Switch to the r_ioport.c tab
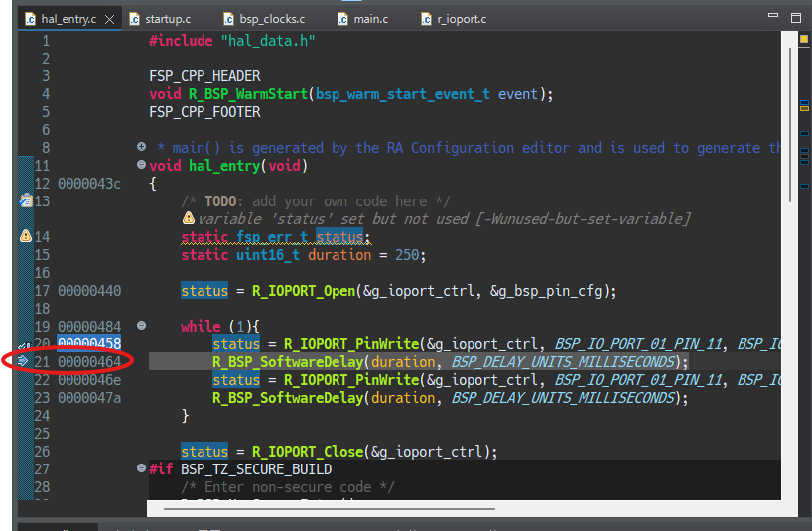 click(454, 19)
